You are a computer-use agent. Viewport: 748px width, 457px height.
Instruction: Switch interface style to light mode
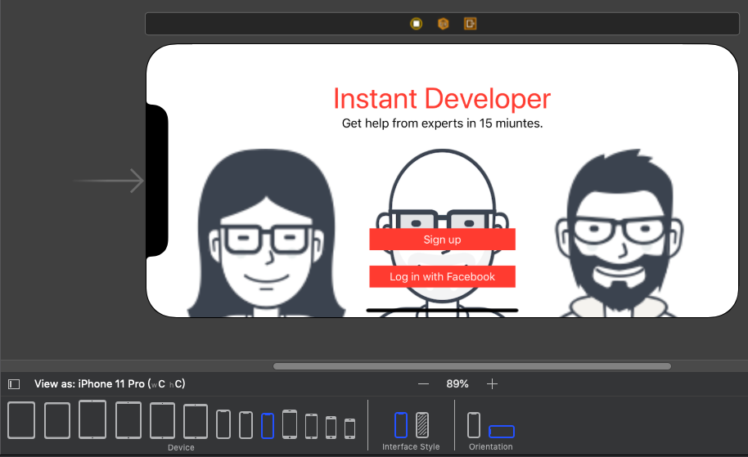[x=401, y=425]
